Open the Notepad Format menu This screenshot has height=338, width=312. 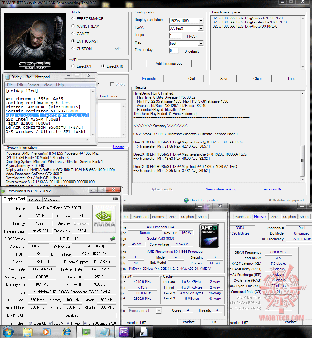coord(33,85)
